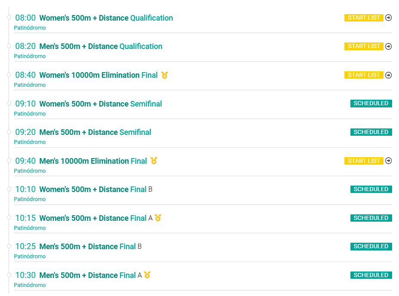Open Men's 500m + Distance Final B
399x296 pixels.
pyautogui.click(x=90, y=247)
